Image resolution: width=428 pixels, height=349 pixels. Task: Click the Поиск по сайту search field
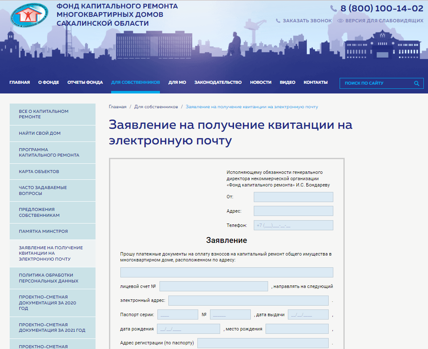377,83
